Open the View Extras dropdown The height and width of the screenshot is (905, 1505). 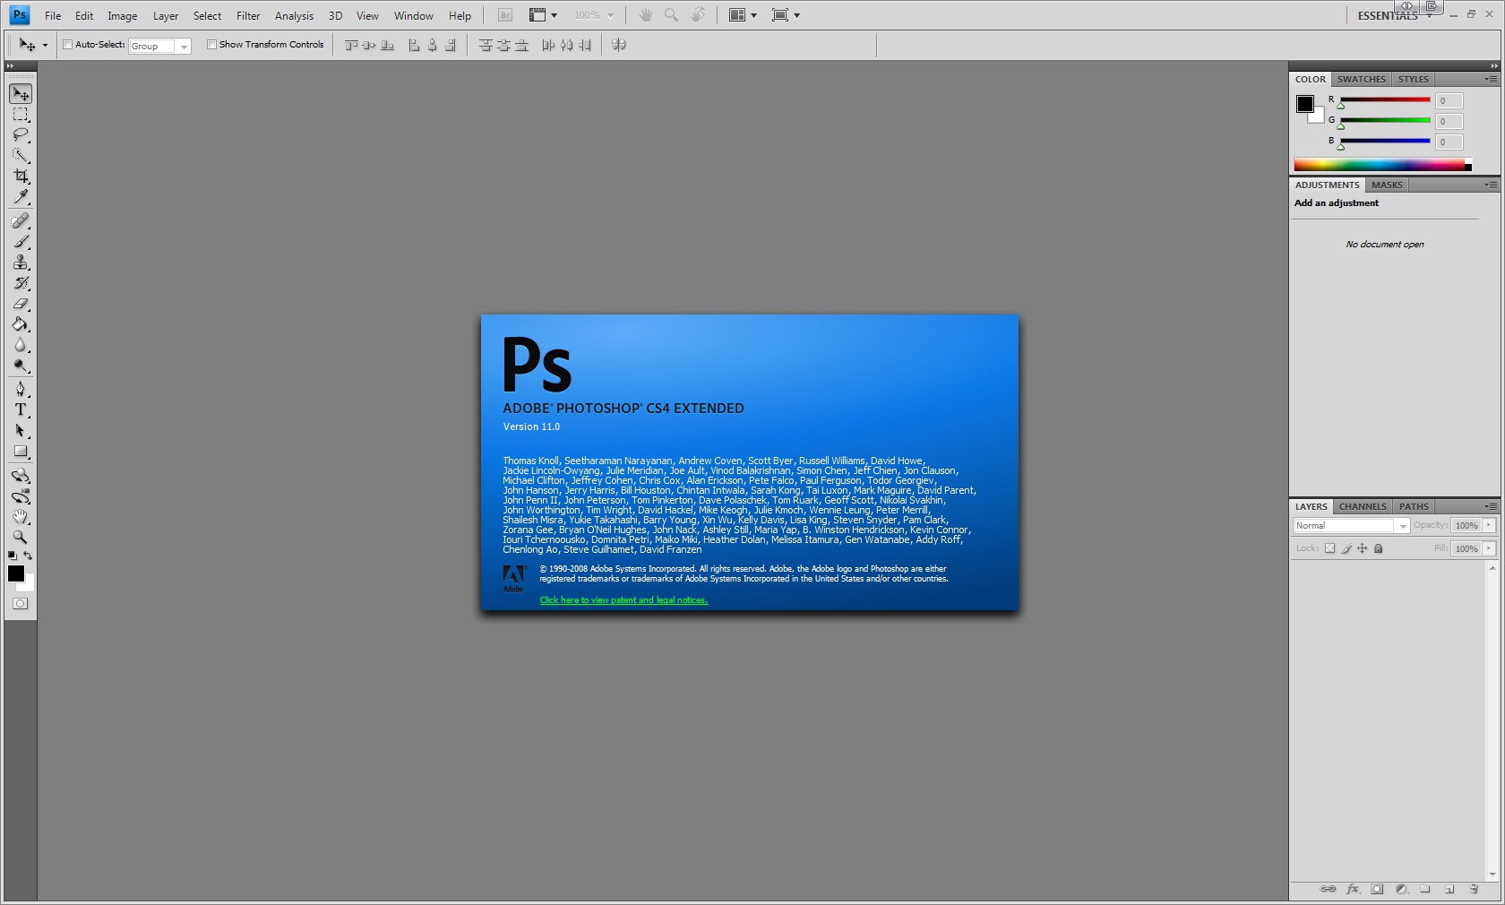pyautogui.click(x=544, y=15)
